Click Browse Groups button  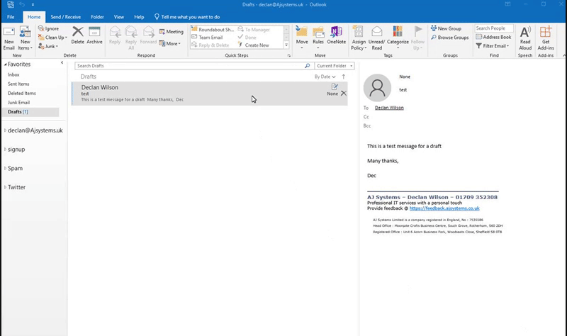[449, 38]
